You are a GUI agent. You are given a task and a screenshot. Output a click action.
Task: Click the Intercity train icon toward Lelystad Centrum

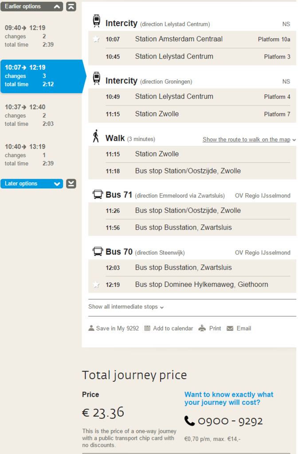(x=97, y=21)
